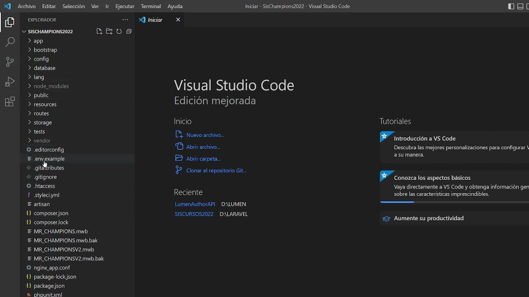The height and width of the screenshot is (297, 529).
Task: Toggle the primary sidebar layout button
Action: coord(511,6)
